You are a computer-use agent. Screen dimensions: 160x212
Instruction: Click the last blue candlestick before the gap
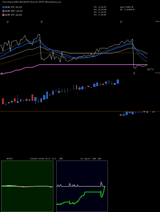point(118,82)
